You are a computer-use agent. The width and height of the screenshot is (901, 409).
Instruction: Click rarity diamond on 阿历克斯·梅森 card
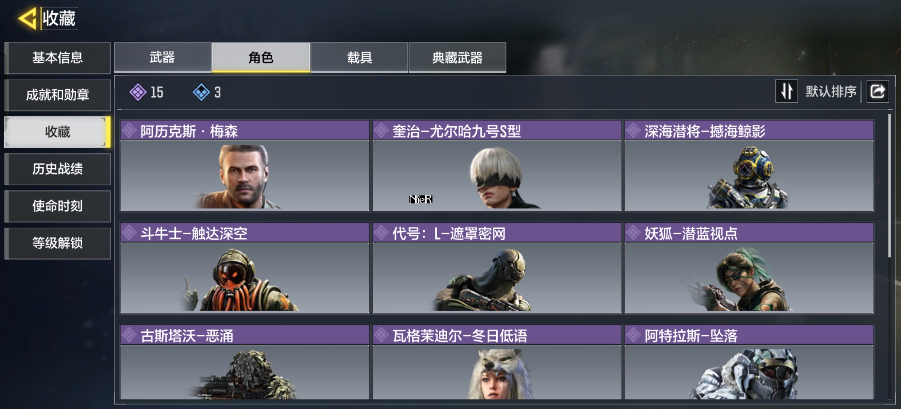click(129, 131)
